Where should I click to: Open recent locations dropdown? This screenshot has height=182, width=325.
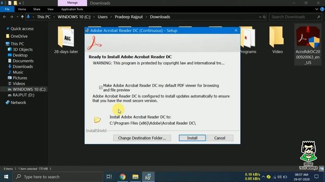click(17, 17)
